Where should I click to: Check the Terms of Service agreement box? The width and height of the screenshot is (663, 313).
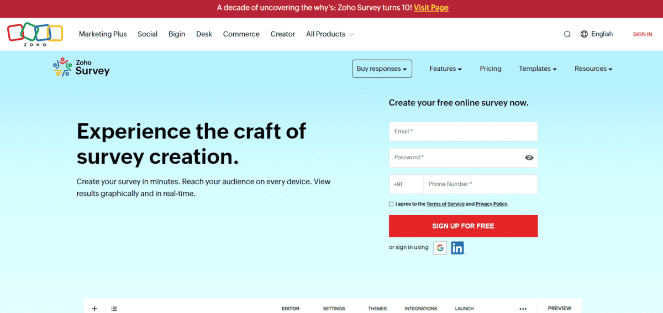[x=391, y=204]
